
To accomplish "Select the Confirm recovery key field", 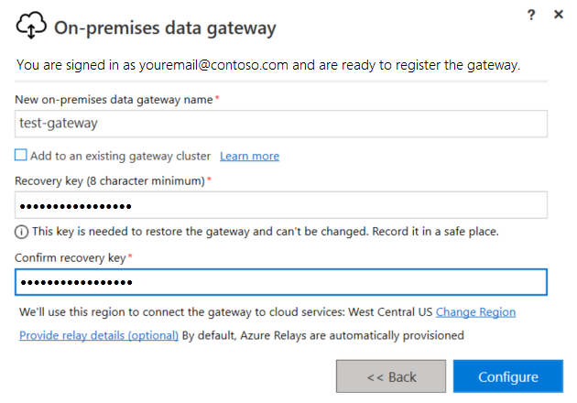I will pyautogui.click(x=281, y=282).
